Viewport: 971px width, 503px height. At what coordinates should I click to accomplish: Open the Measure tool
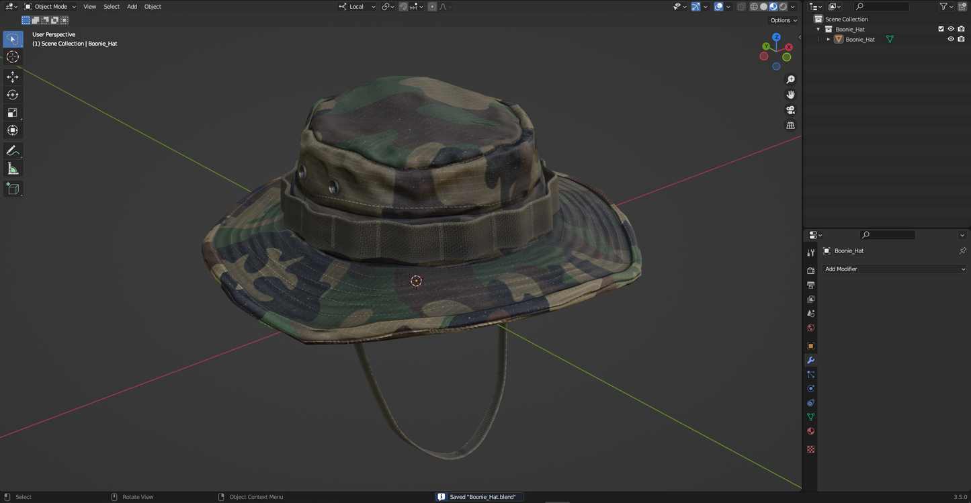point(12,169)
